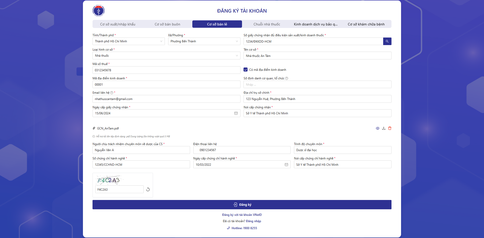Screen dimensions: 484x238
Task: Click info icon on file upload hint
Action: click(94, 137)
